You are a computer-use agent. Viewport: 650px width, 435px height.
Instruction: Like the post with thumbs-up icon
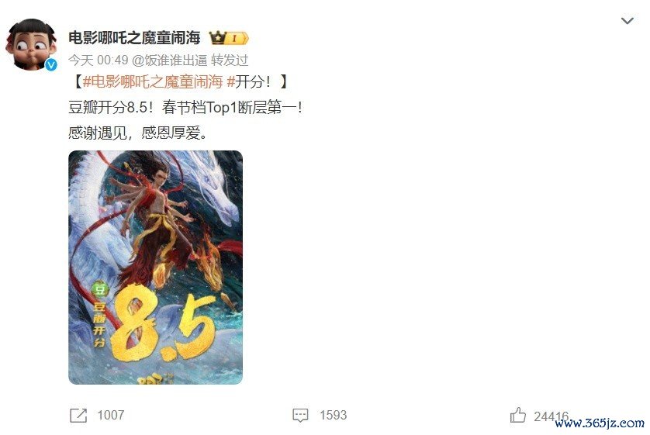coord(518,415)
